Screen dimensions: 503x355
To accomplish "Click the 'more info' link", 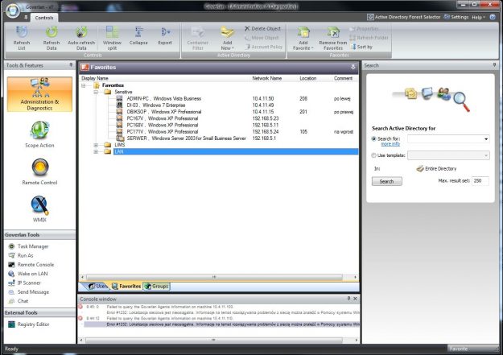I will [x=390, y=143].
